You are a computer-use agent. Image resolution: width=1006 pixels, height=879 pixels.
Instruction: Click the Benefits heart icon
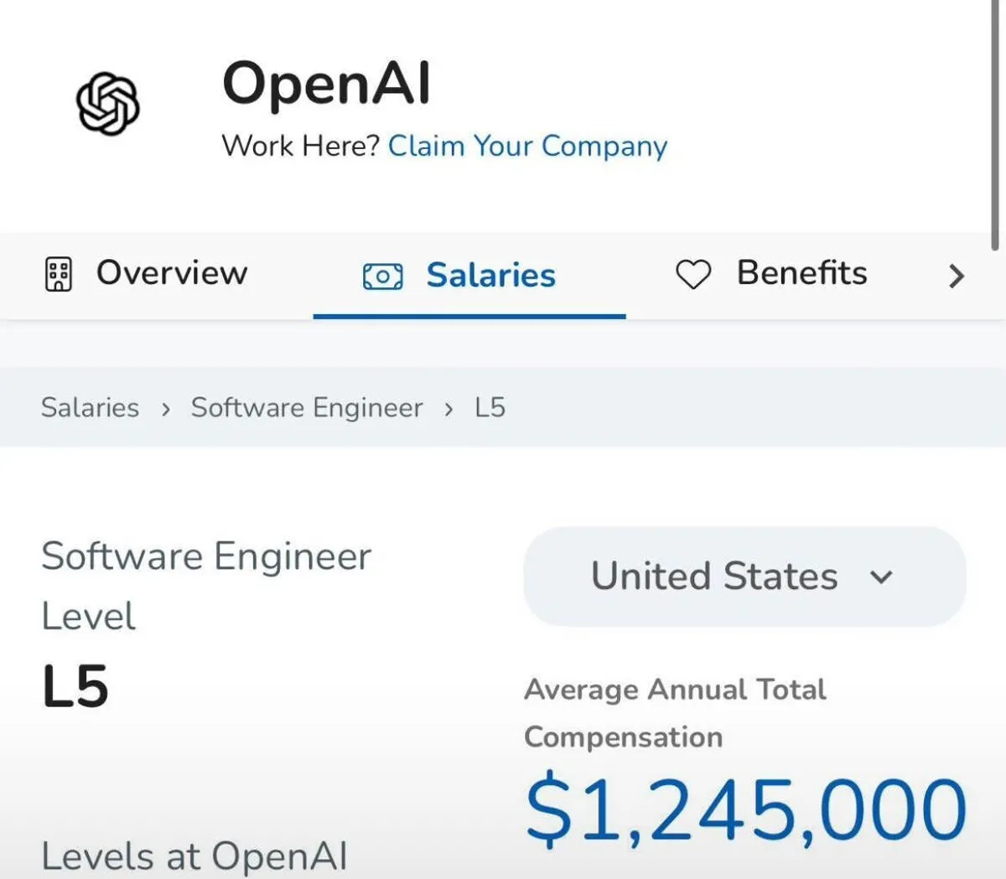(x=693, y=274)
